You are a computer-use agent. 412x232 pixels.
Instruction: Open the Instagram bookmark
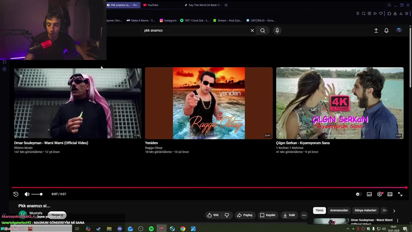coord(168,20)
